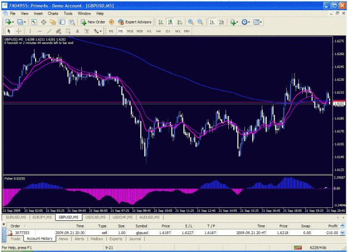Open the Journal tab in terminal
348x252 pixels.
tap(135, 239)
